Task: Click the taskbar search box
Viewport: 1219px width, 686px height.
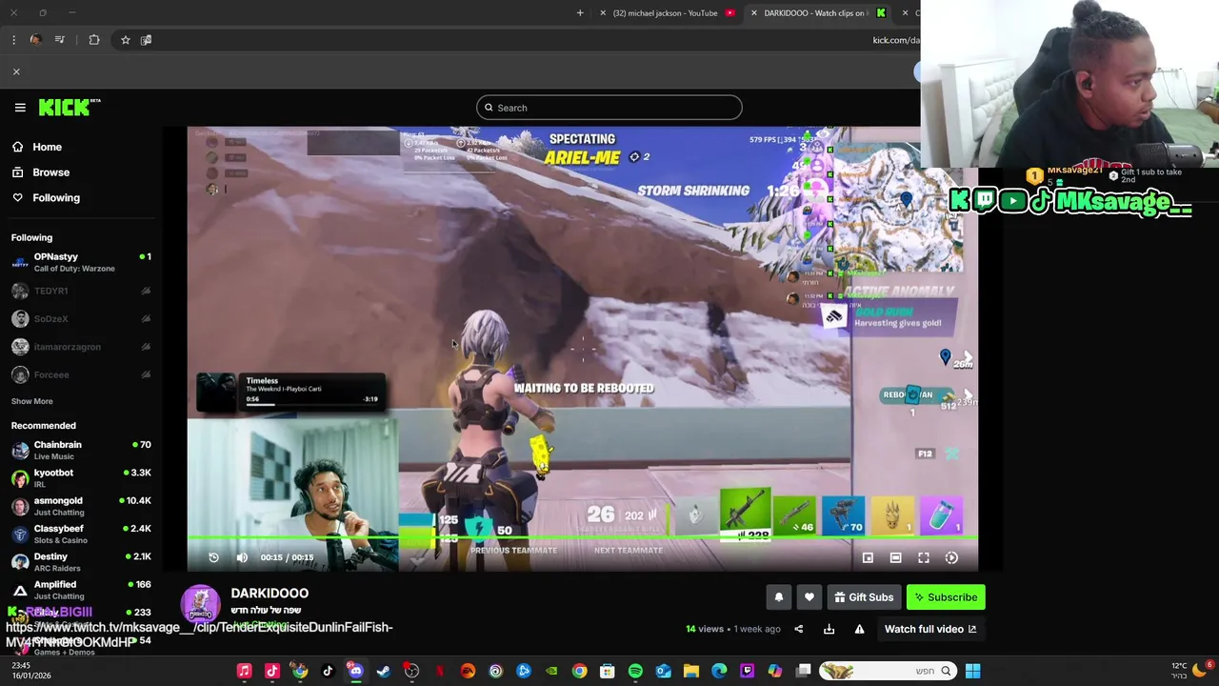Action: (x=888, y=672)
